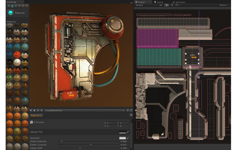Open the Gizmos dropdown
This screenshot has height=150, width=237.
[224, 5]
